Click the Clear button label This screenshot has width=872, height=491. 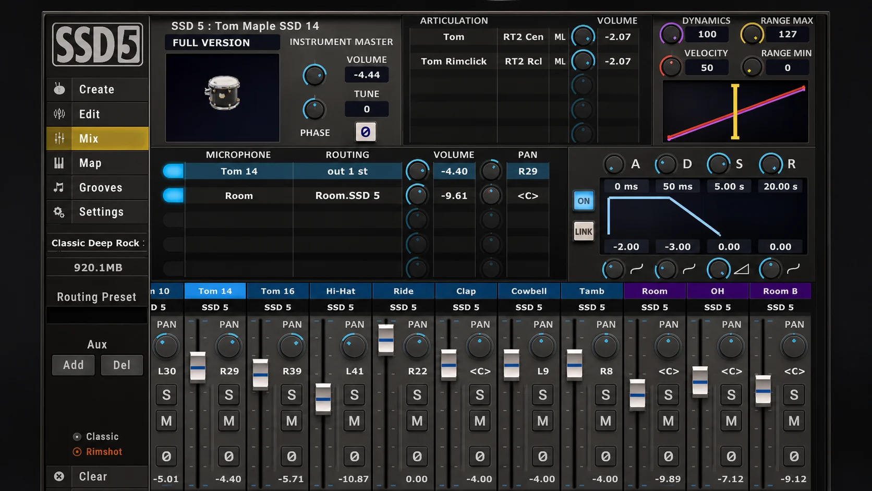tap(93, 476)
